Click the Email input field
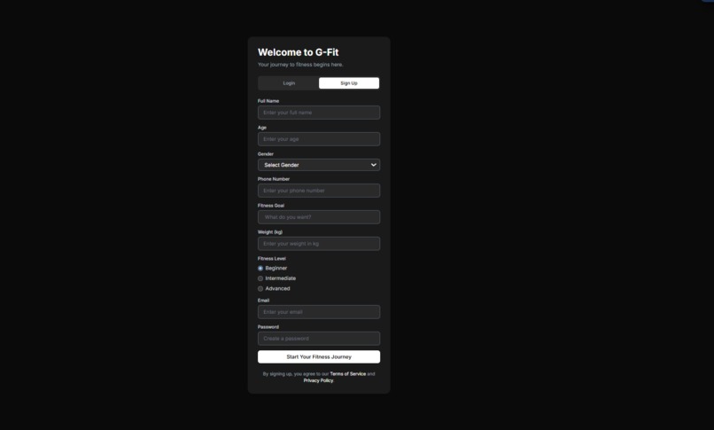The image size is (714, 430). pyautogui.click(x=319, y=312)
